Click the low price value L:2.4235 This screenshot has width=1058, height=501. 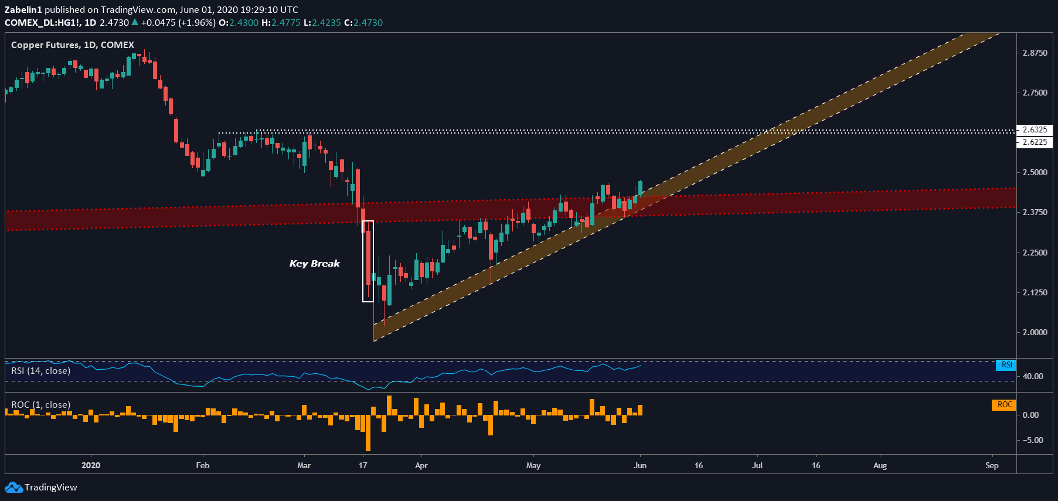pyautogui.click(x=322, y=23)
